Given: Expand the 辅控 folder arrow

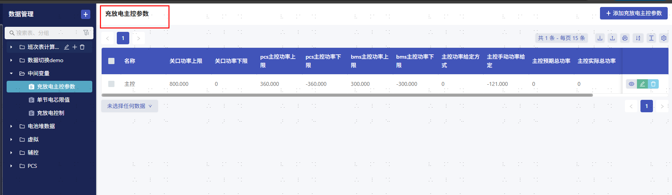Looking at the screenshot, I should pyautogui.click(x=11, y=153).
